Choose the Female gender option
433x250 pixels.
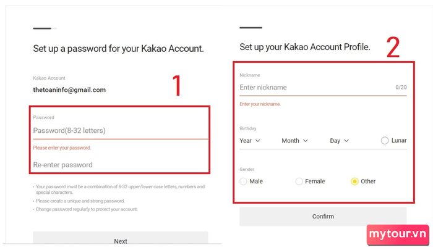click(x=299, y=181)
